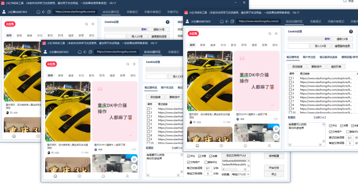The height and width of the screenshot is (184, 358).
Task: Check row 5 checkbox in right window link list
Action: pos(290,93)
